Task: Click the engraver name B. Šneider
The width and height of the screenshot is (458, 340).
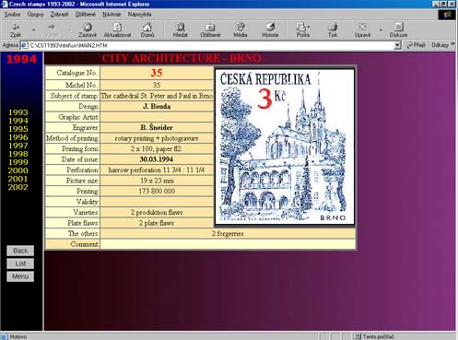Action: pyautogui.click(x=157, y=127)
